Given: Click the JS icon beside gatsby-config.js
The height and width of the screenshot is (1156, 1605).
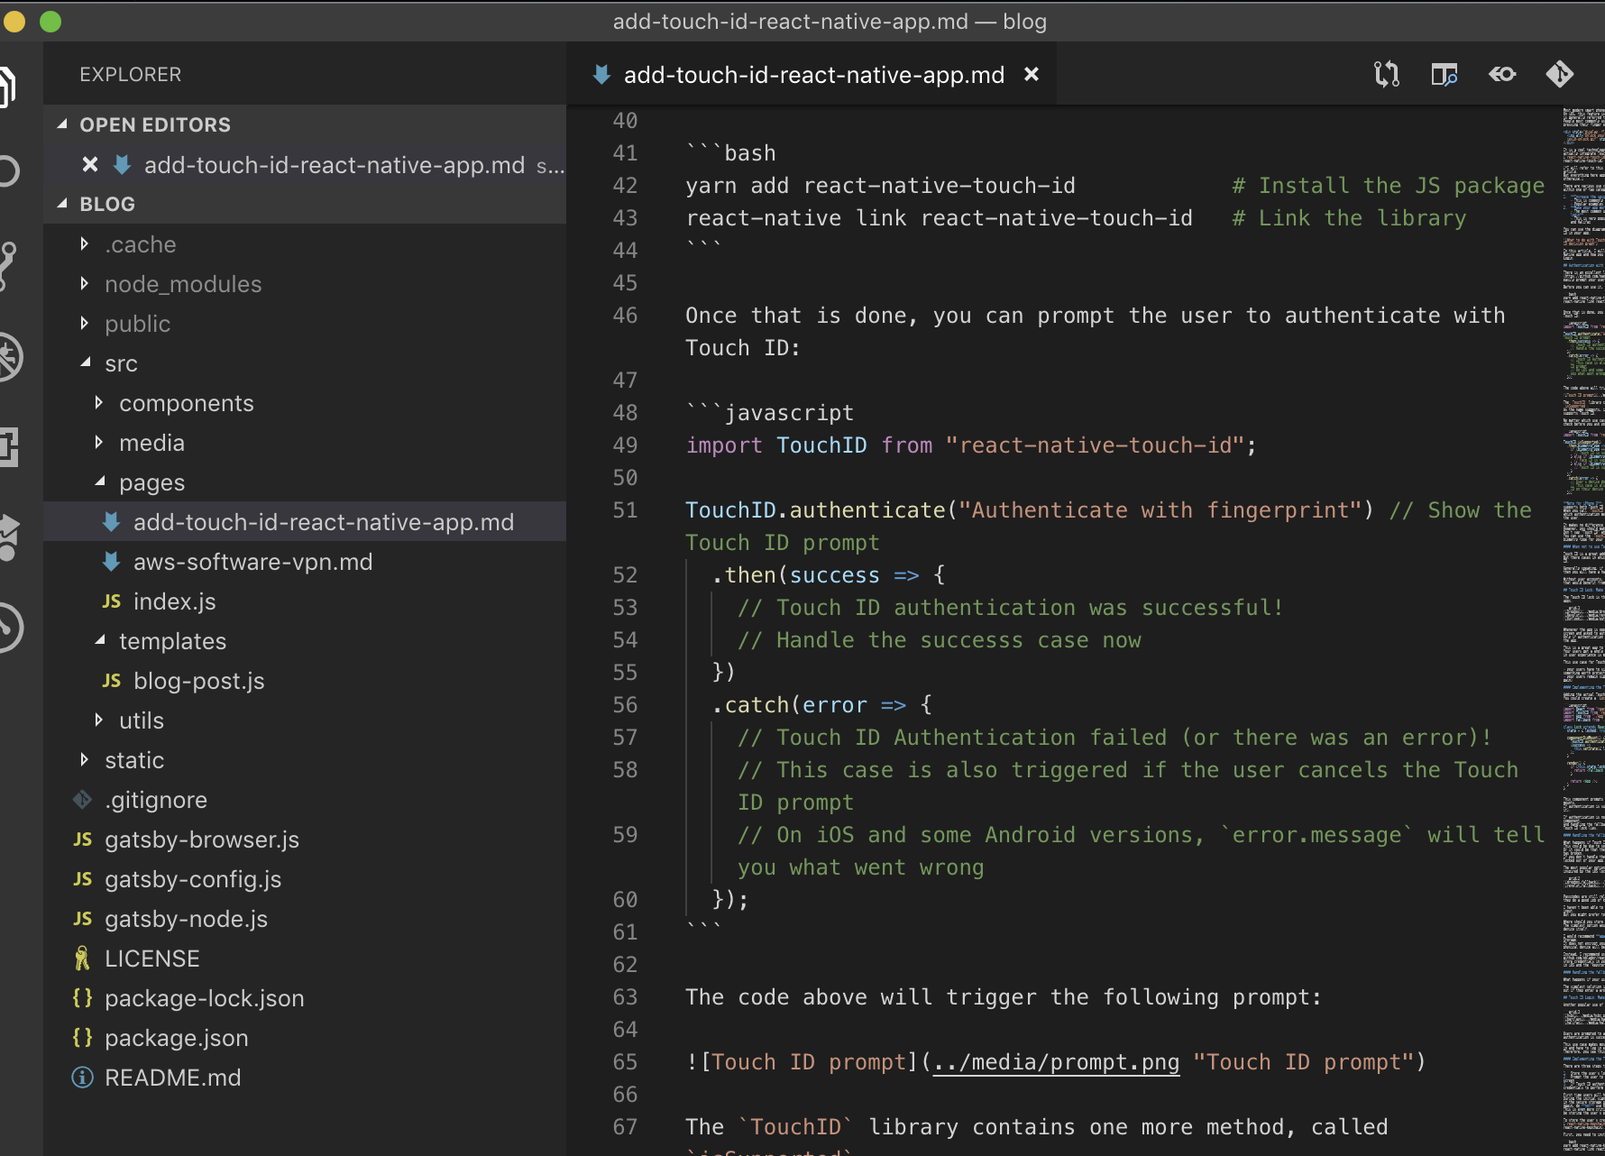Looking at the screenshot, I should (83, 879).
